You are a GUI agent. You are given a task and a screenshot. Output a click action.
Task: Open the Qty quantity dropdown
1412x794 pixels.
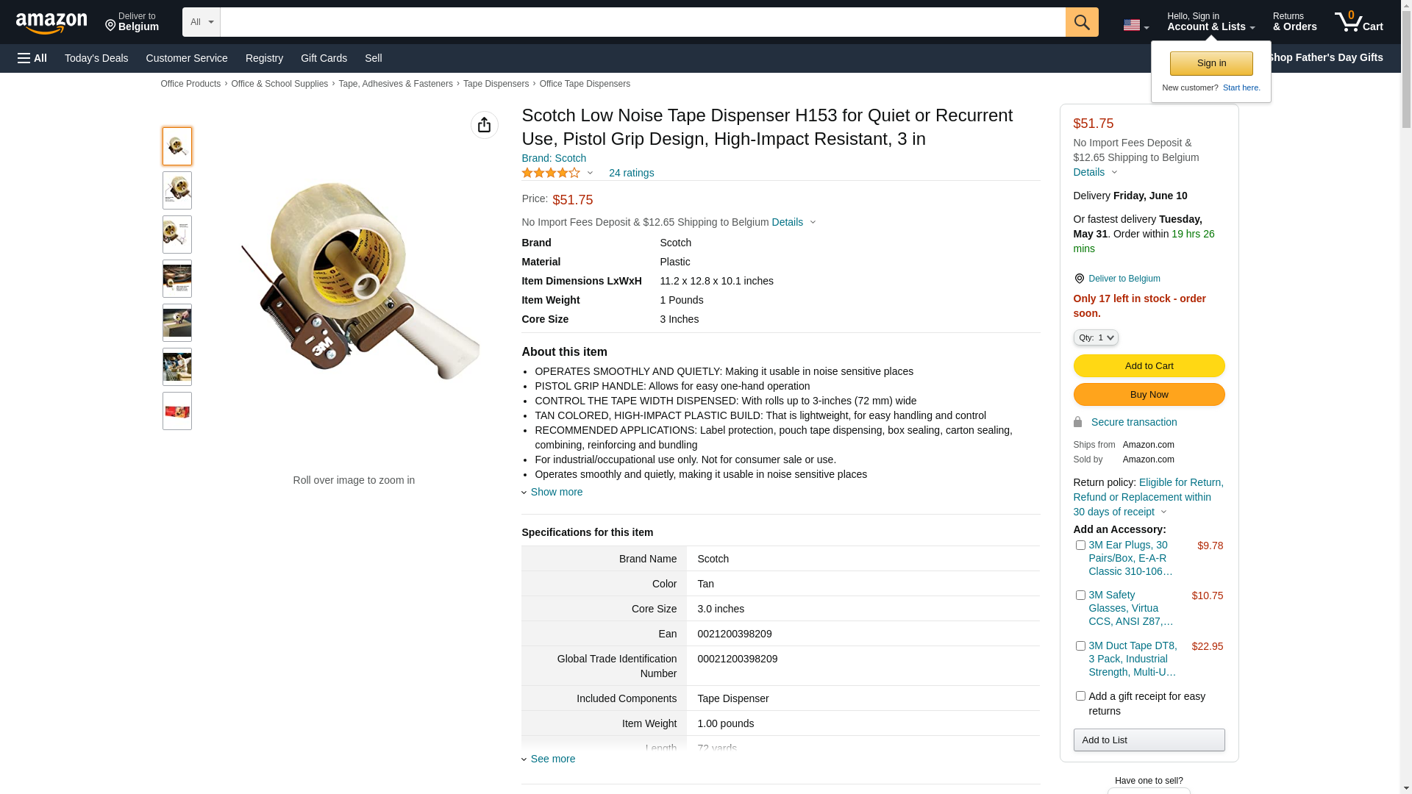click(x=1096, y=337)
